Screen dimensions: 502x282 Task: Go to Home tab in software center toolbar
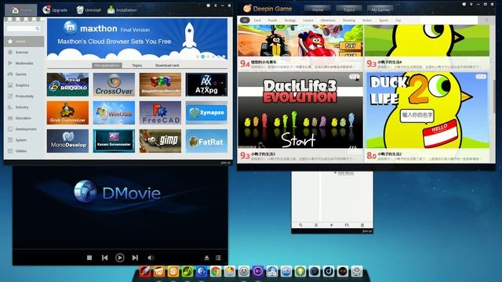click(21, 10)
